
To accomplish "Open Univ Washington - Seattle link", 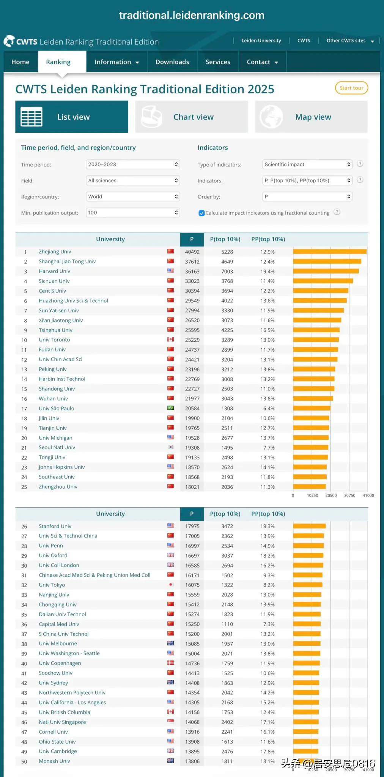I will point(69,653).
